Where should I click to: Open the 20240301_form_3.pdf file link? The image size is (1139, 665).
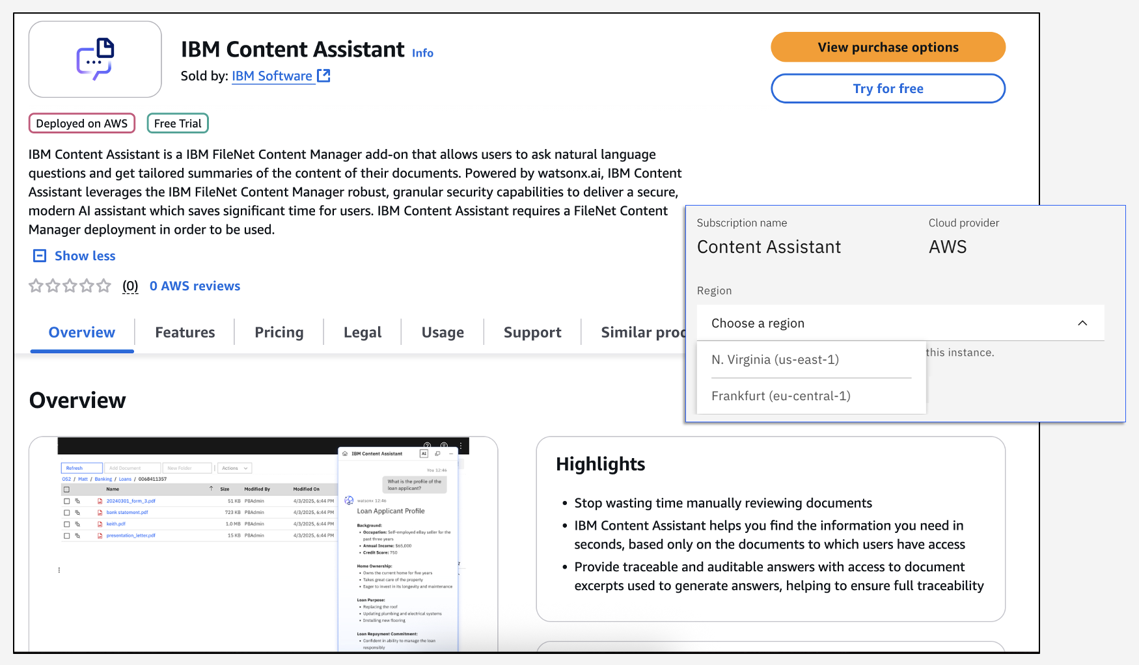pyautogui.click(x=131, y=501)
